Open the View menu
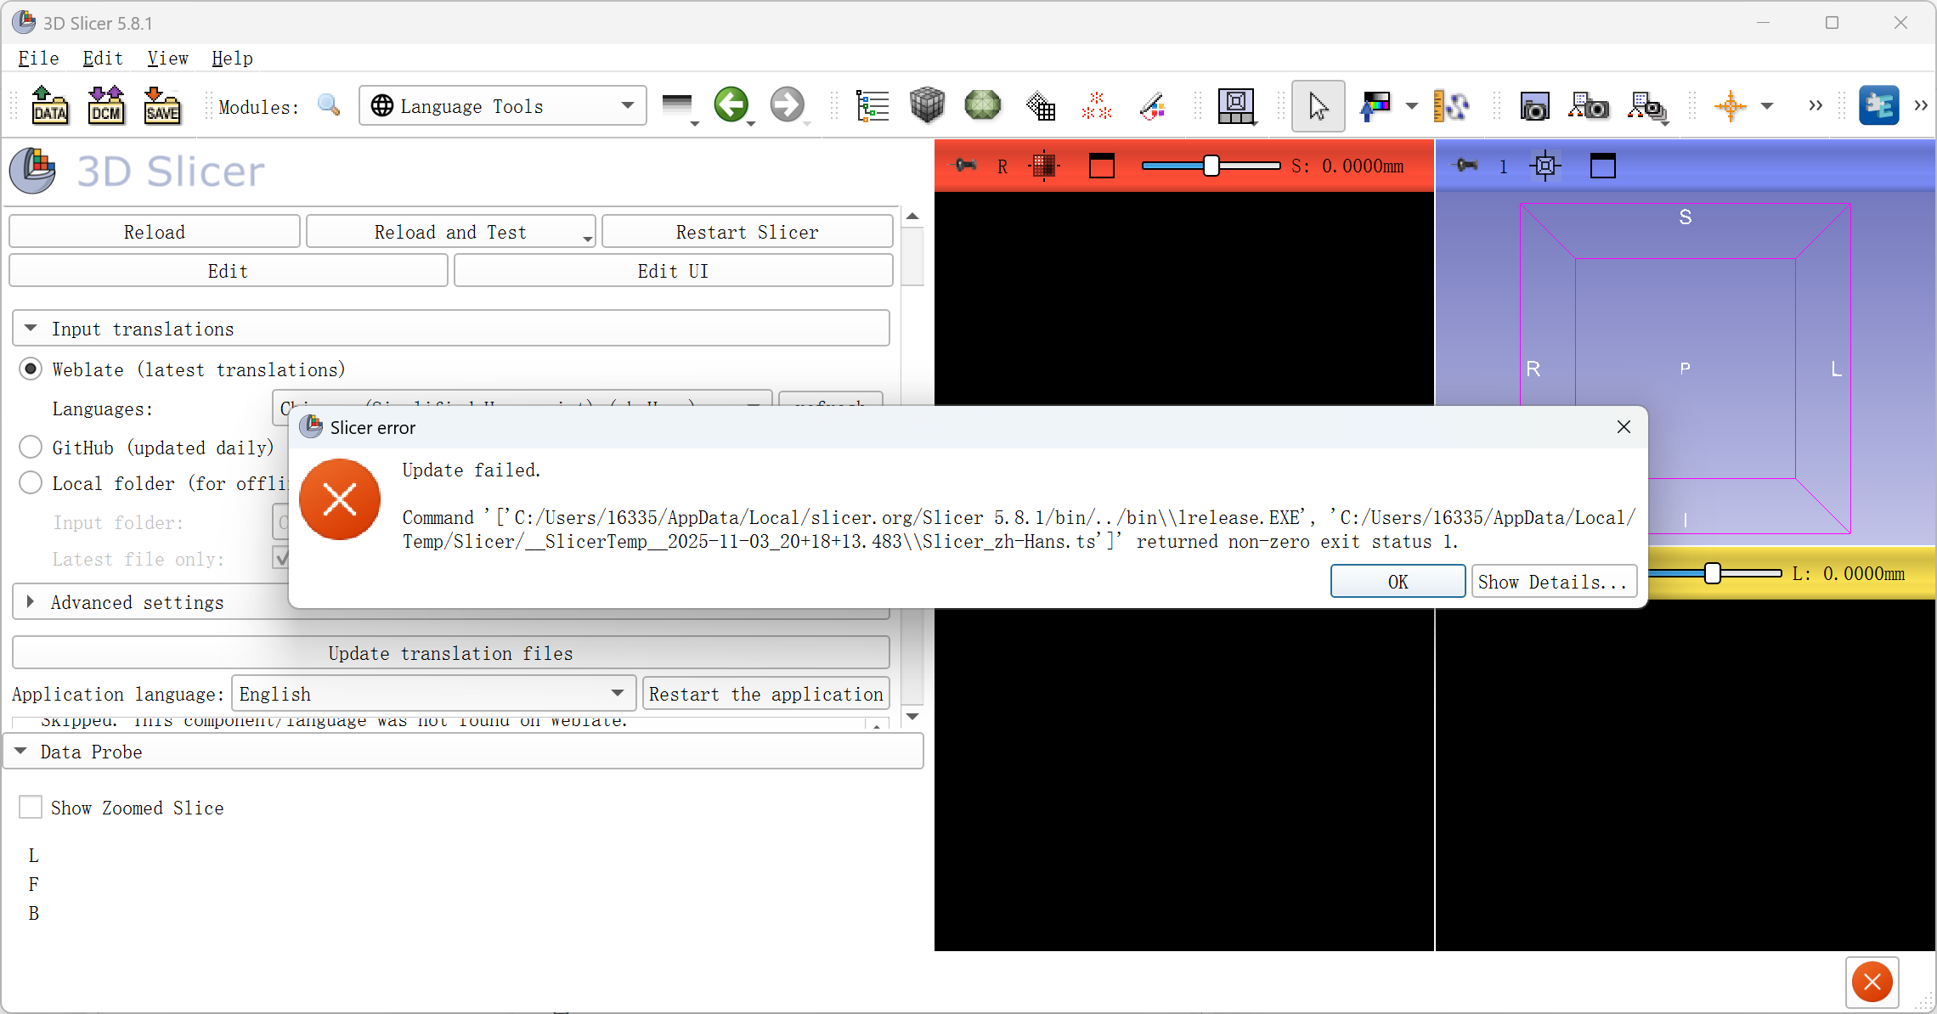 pos(167,59)
